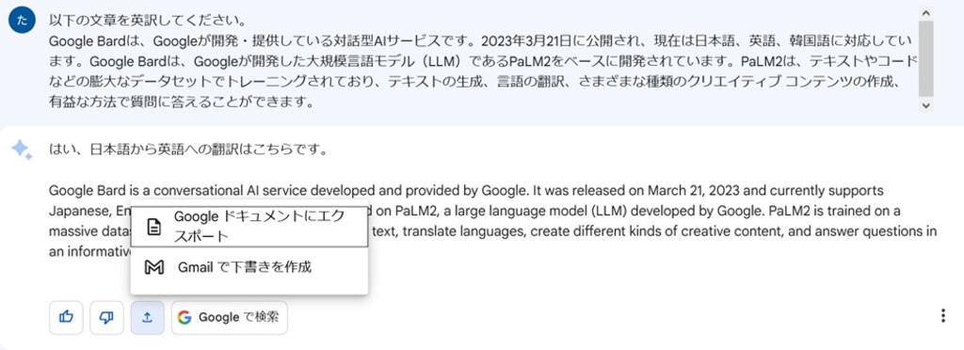
Task: Select Google ドキュメントにエクスポート menu entry
Action: coord(249,227)
